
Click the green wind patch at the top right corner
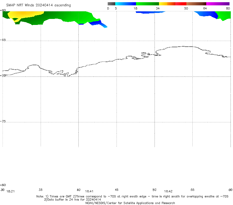(x=224, y=15)
